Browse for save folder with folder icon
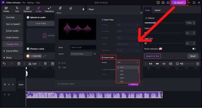Viewport: 202px width, 108px height. tap(95, 54)
